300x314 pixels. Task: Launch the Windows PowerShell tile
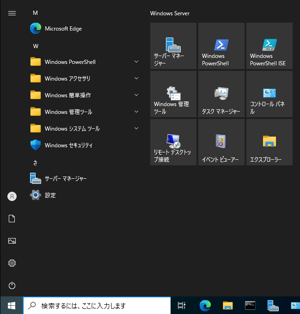(x=221, y=46)
